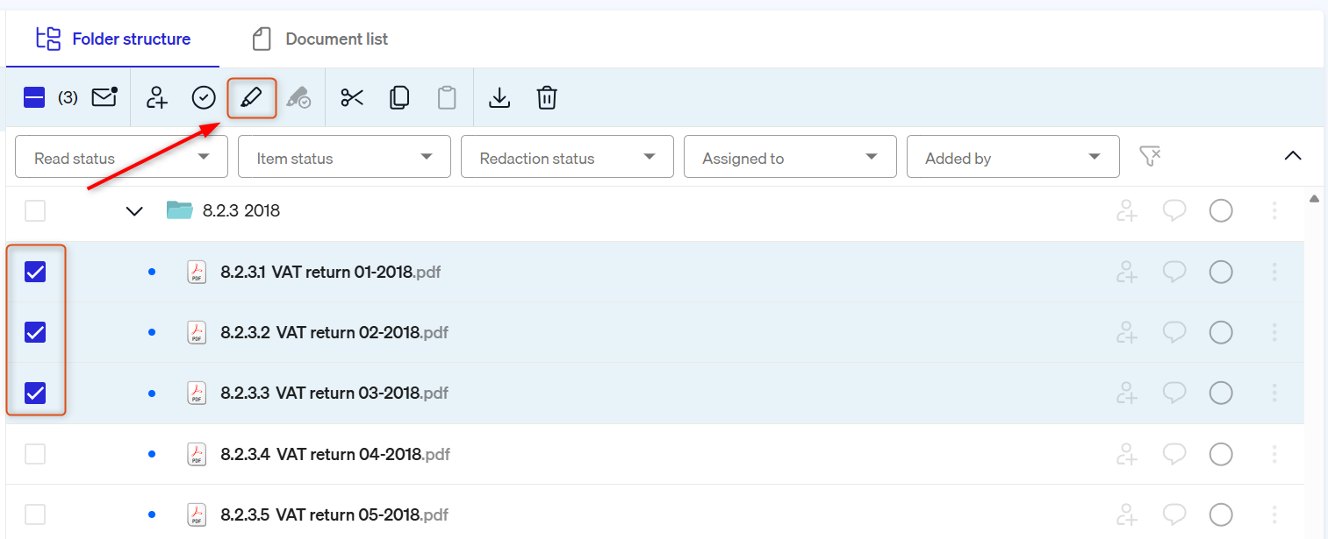The height and width of the screenshot is (539, 1328).
Task: Open comments for VAT return 04-2018
Action: click(x=1174, y=454)
